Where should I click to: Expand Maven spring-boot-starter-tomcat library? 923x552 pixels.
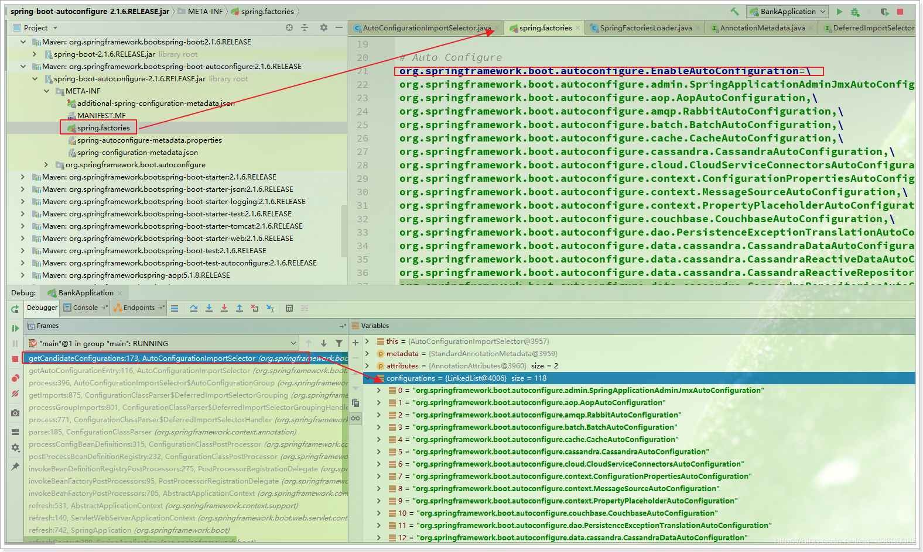click(23, 226)
